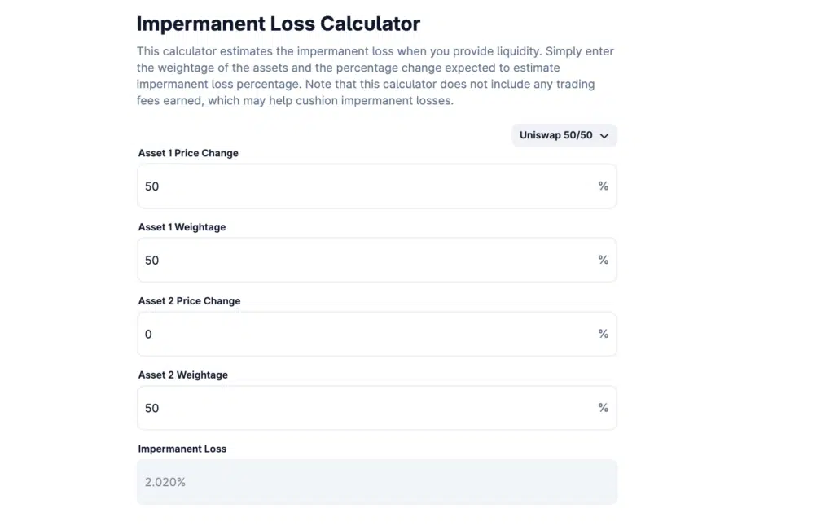Click the Asset 1 Price Change label
Image resolution: width=834 pixels, height=530 pixels.
click(x=188, y=153)
